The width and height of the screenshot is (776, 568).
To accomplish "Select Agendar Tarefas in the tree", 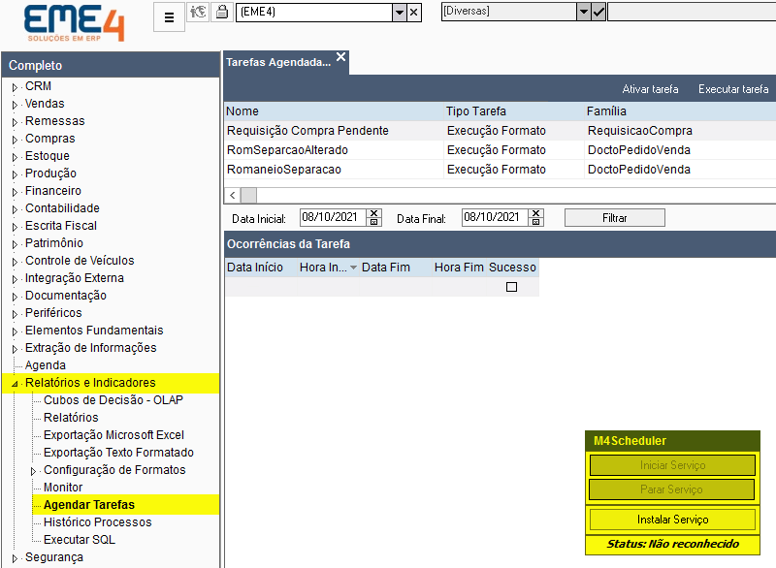I will coord(89,505).
